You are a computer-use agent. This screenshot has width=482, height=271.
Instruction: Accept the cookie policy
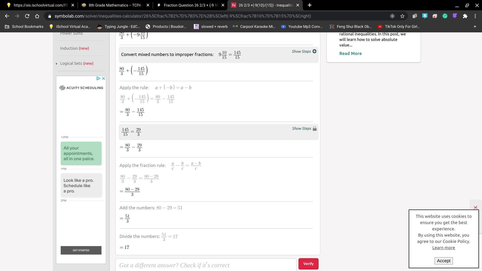[443, 261]
